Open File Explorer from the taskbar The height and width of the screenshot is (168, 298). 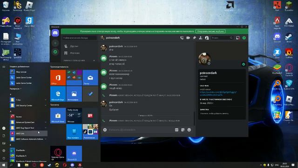tap(27, 165)
